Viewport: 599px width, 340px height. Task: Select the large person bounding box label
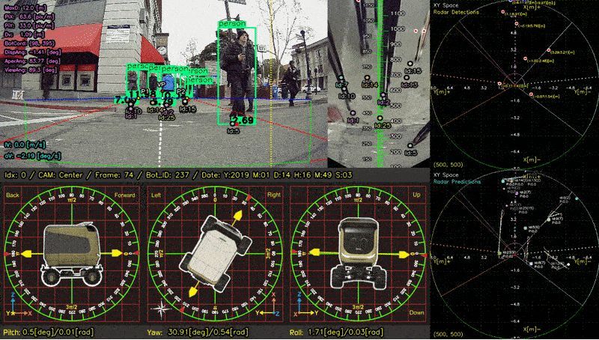(x=232, y=25)
